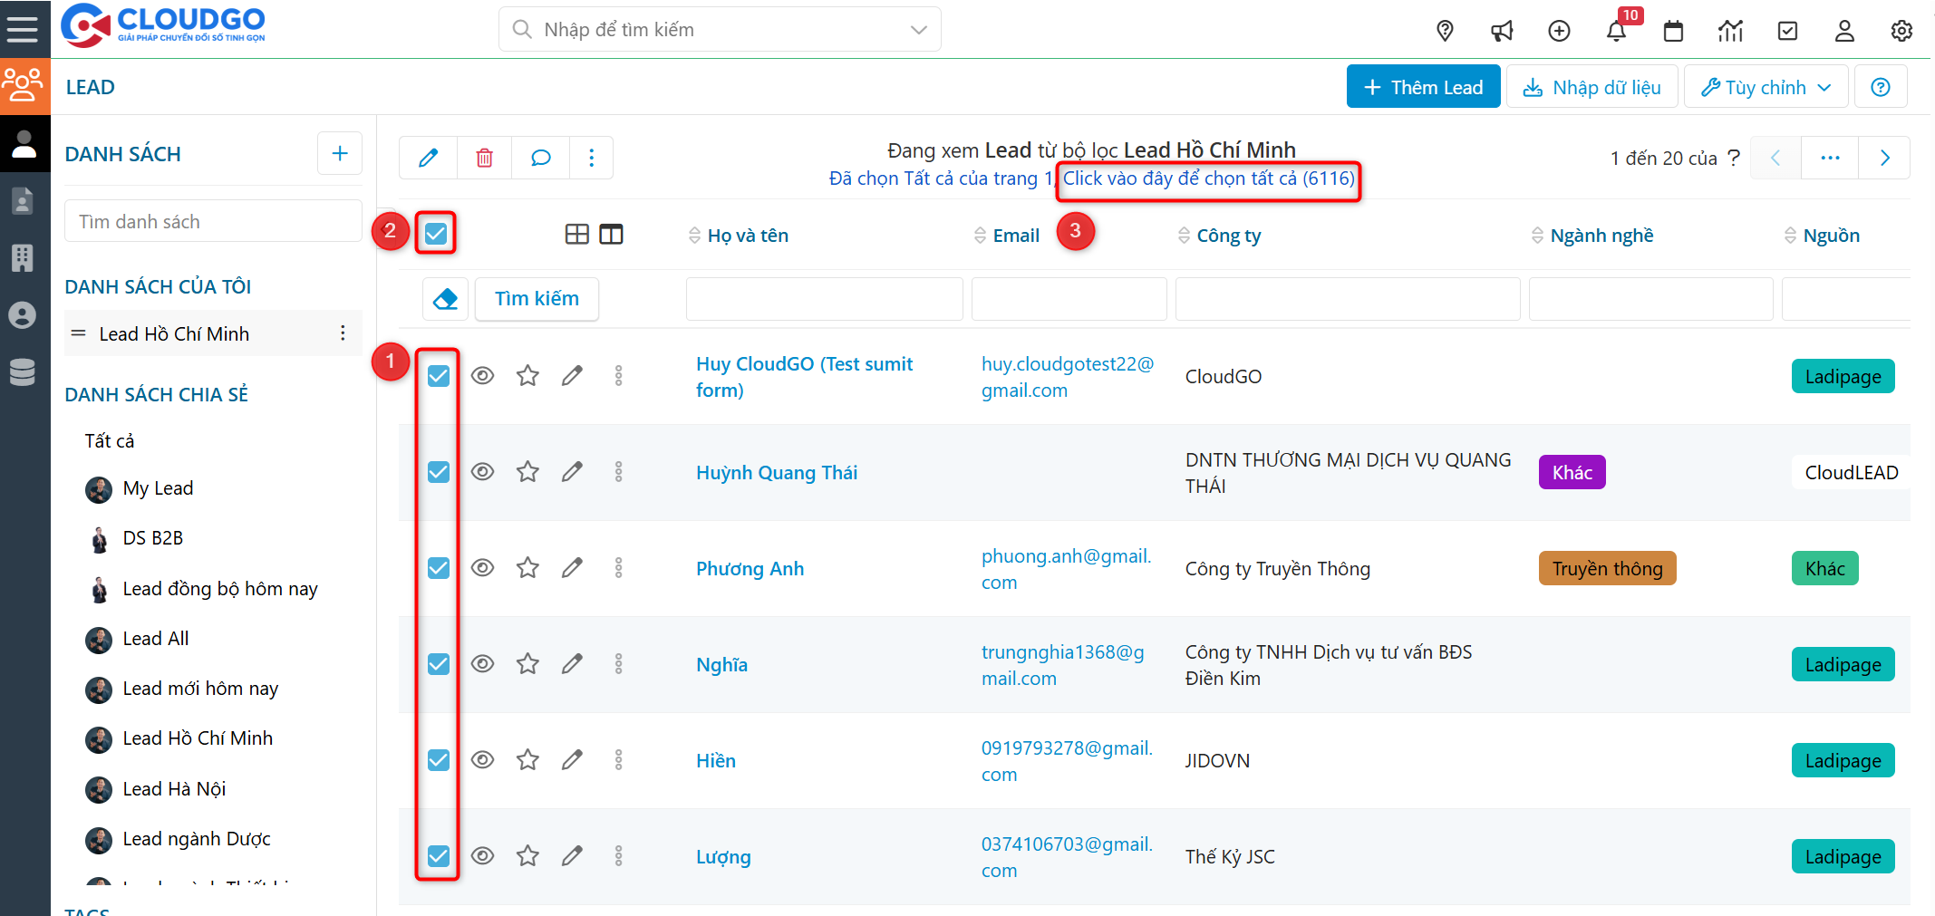The width and height of the screenshot is (1935, 916).
Task: Click the red trash delete icon
Action: click(x=485, y=158)
